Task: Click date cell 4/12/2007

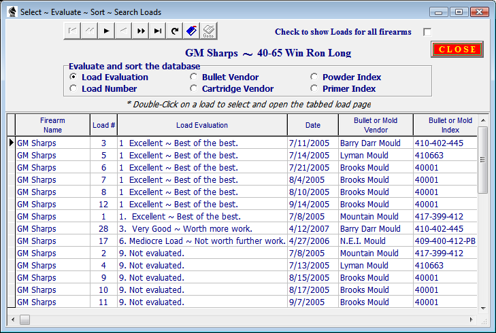Action: click(313, 228)
